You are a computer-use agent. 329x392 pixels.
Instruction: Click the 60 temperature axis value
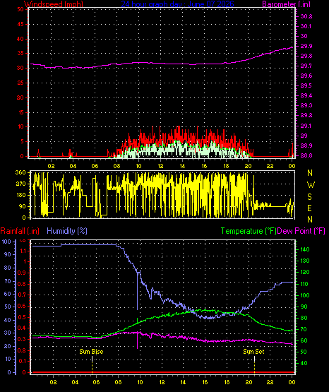point(304,340)
